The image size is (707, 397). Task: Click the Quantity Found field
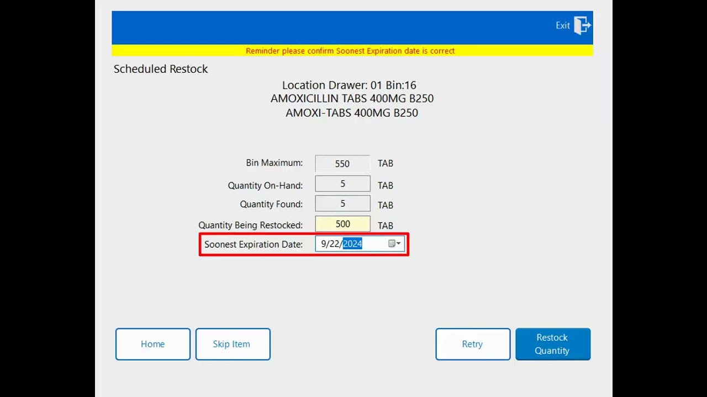(342, 203)
